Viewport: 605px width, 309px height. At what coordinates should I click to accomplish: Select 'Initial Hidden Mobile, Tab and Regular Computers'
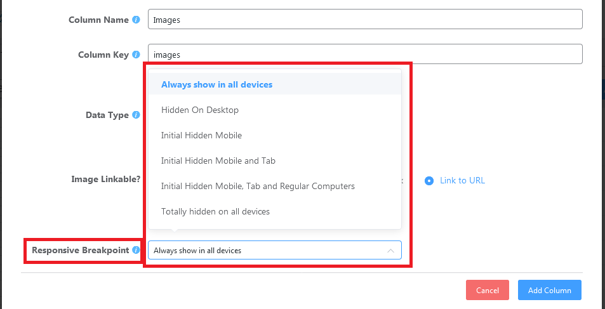(258, 186)
